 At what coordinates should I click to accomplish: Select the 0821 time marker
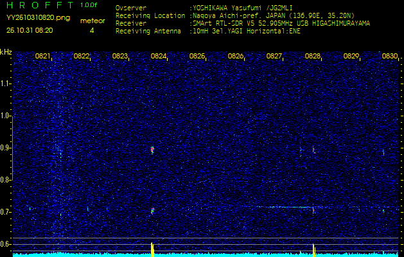point(43,57)
